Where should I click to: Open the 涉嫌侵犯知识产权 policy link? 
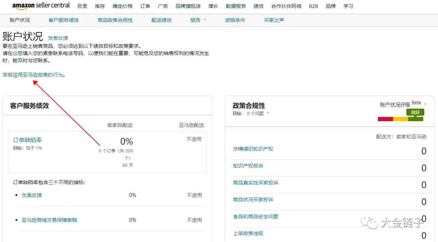(x=253, y=149)
